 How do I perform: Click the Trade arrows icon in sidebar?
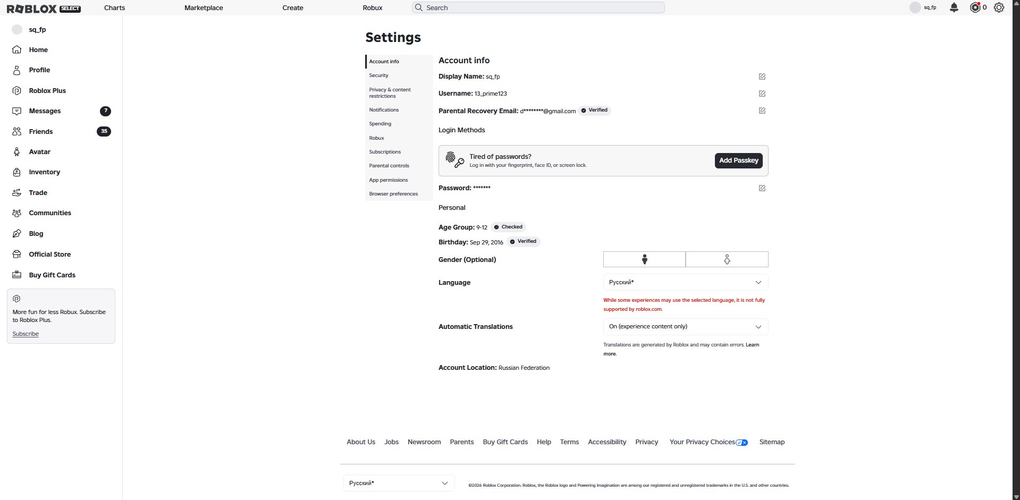point(17,192)
